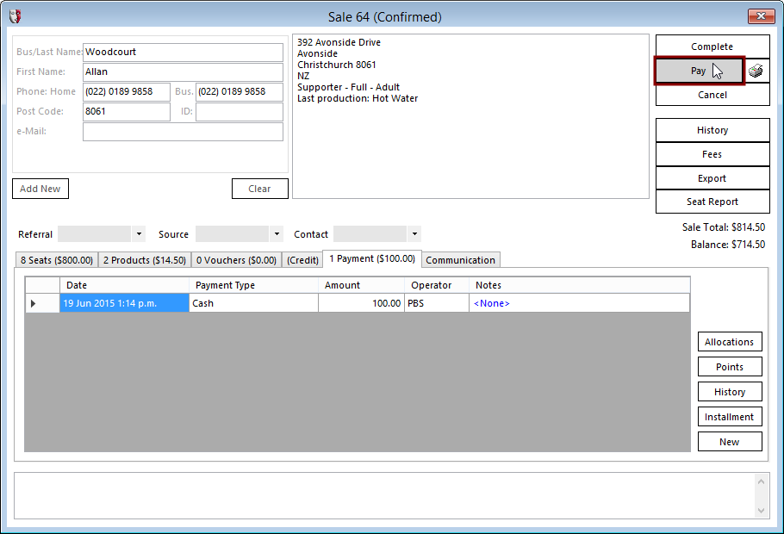Image resolution: width=784 pixels, height=534 pixels.
Task: Click the Home phone field
Action: [126, 91]
